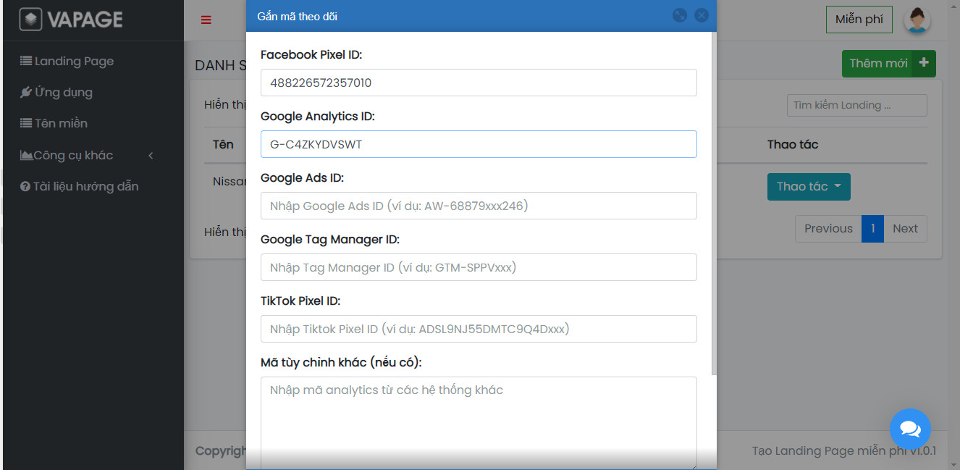The height and width of the screenshot is (470, 960).
Task: Click the TikTok Pixel ID input
Action: pyautogui.click(x=478, y=329)
